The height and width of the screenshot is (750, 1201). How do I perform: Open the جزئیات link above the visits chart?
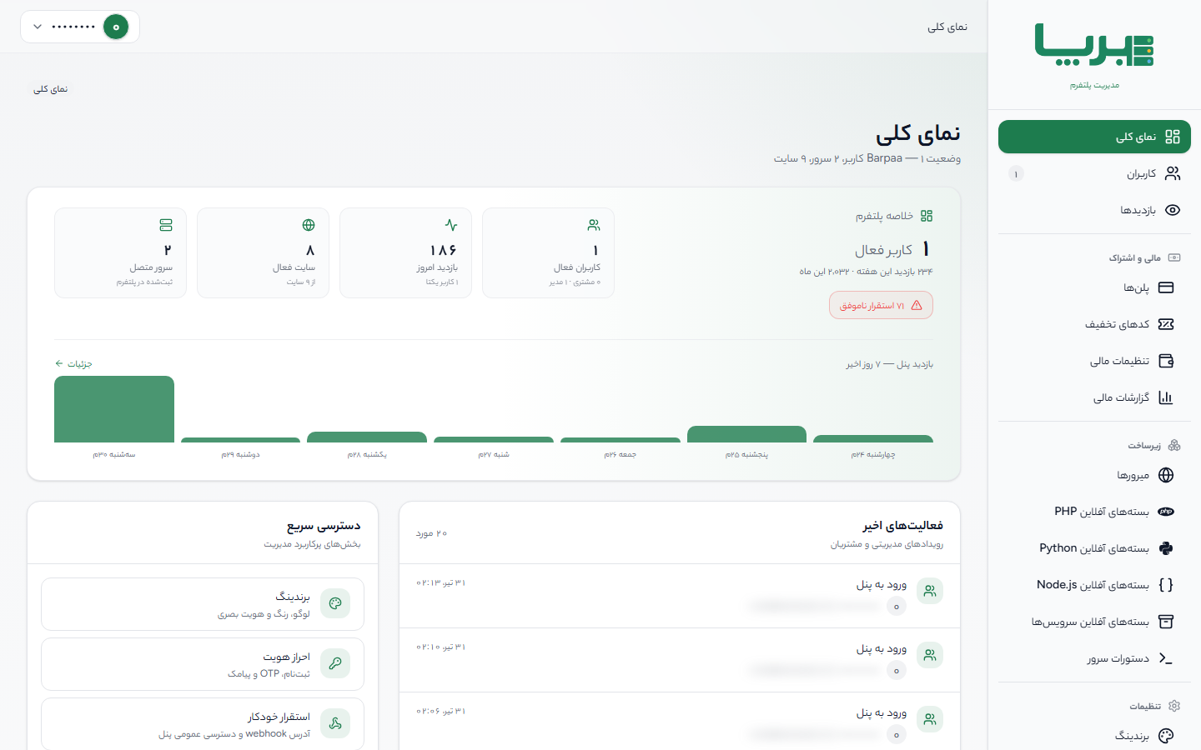pos(73,363)
